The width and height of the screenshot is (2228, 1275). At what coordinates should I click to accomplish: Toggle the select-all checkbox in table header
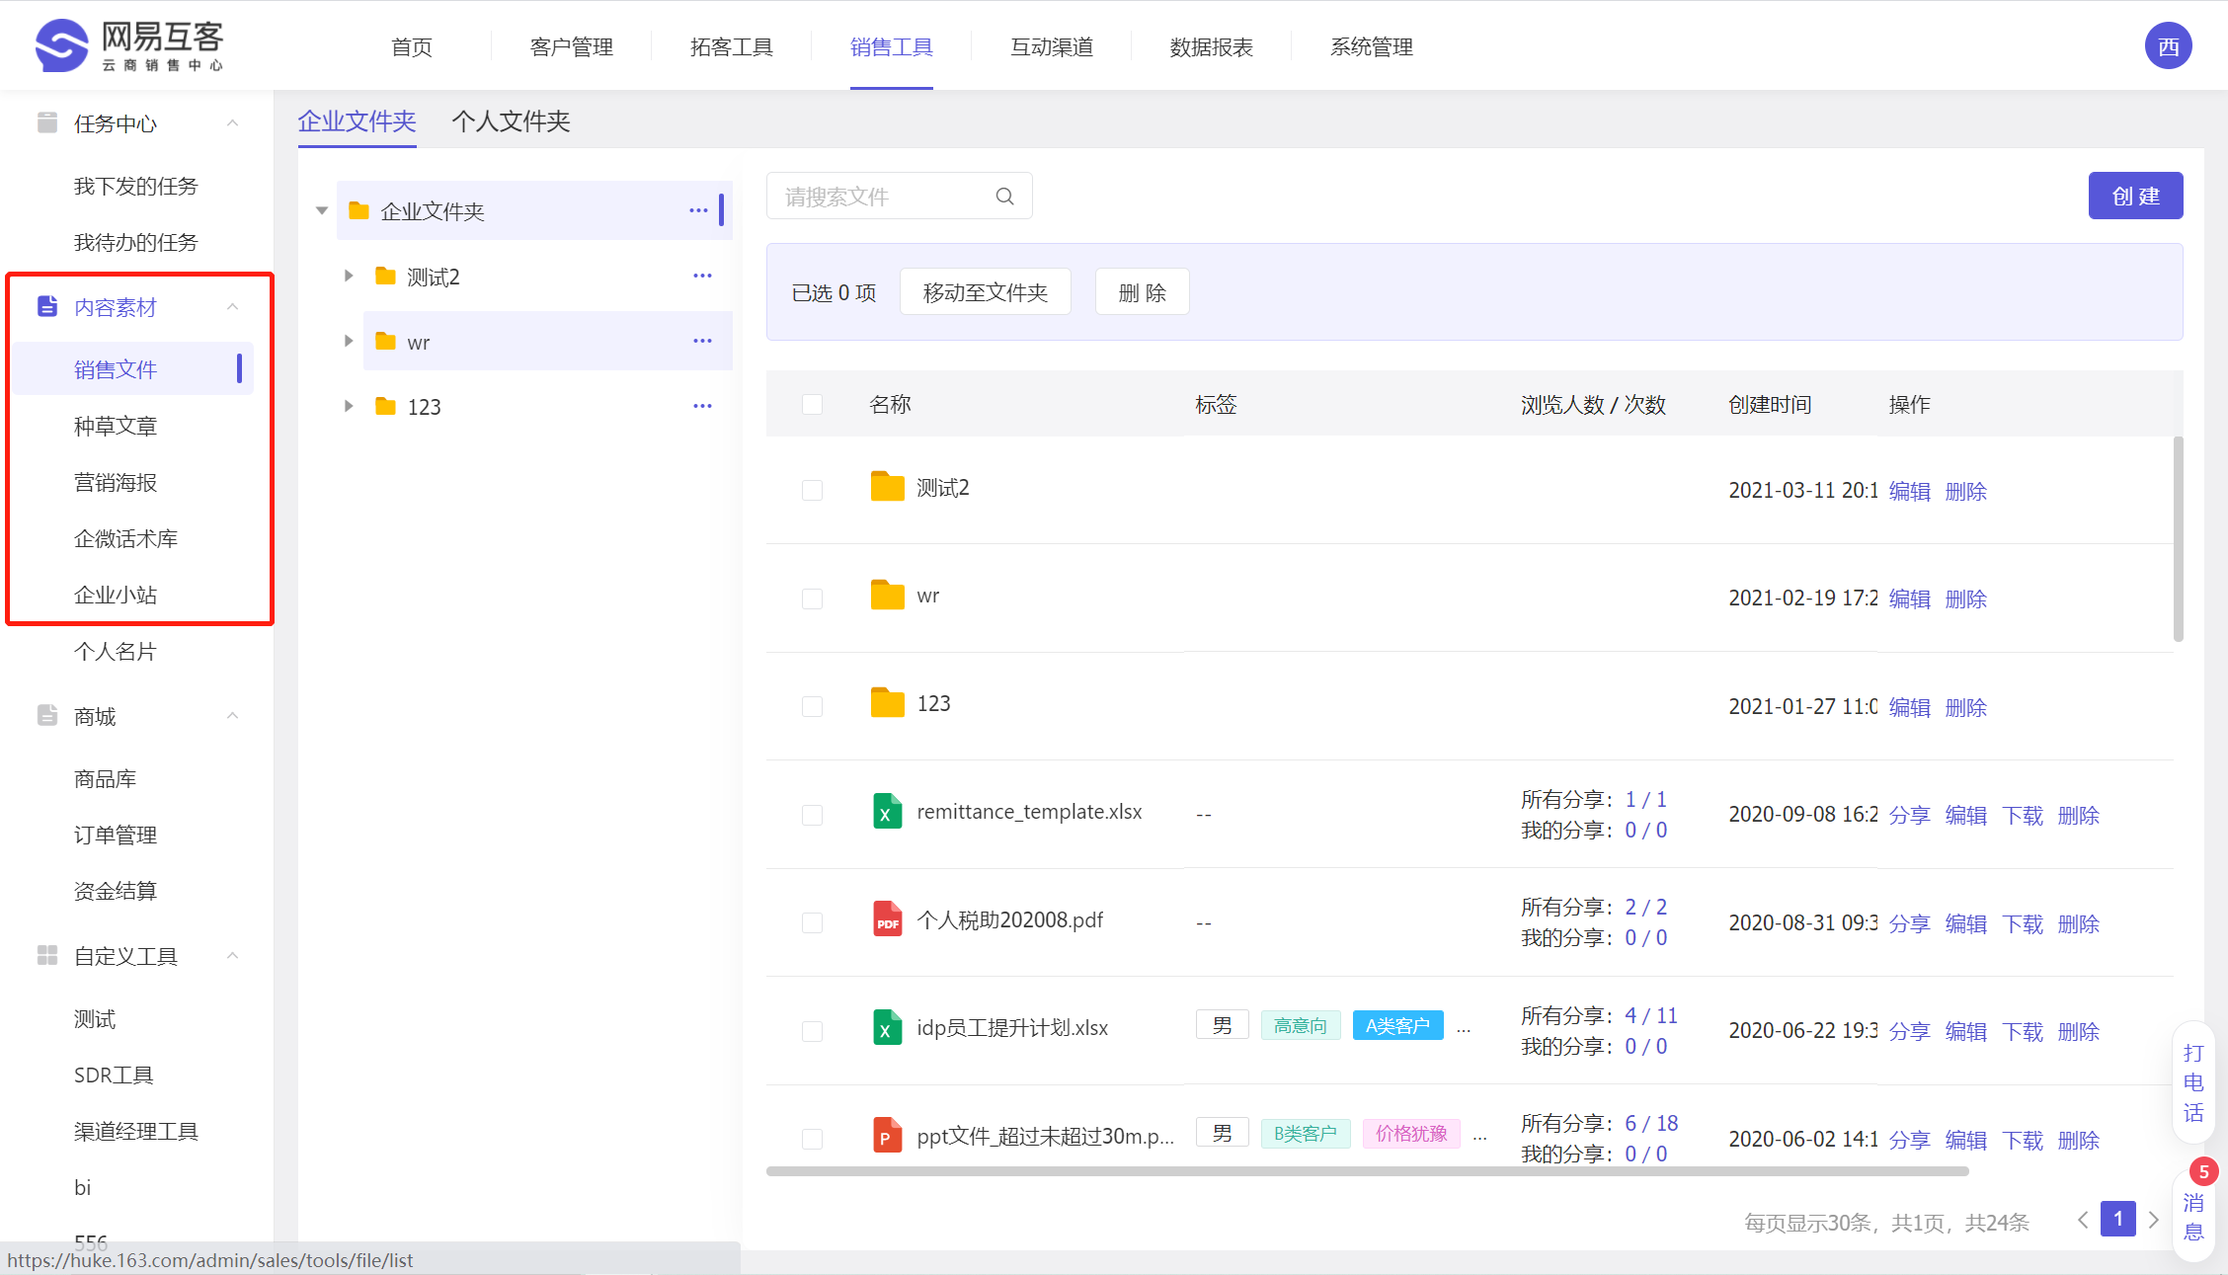[x=812, y=404]
